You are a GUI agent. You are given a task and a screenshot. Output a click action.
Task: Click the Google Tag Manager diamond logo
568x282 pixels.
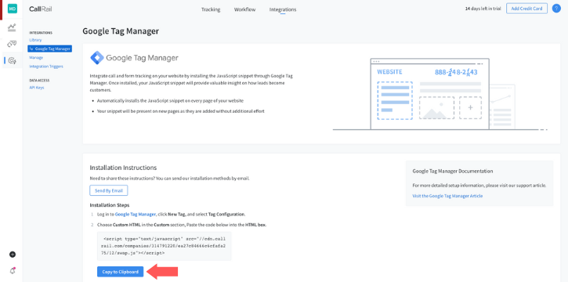coord(96,58)
